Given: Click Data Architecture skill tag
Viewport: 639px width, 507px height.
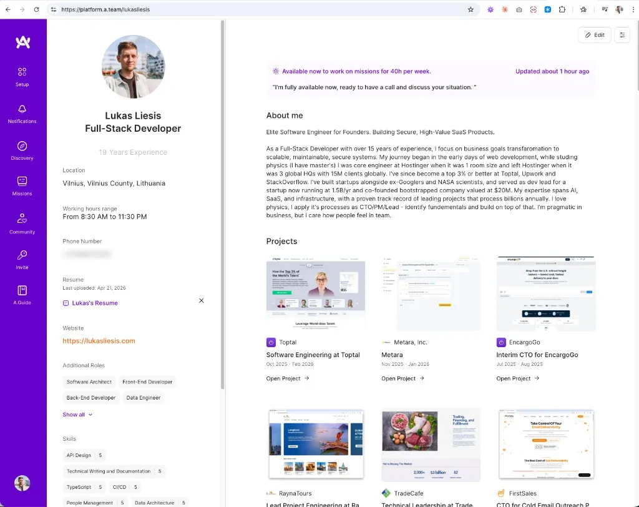Looking at the screenshot, I should click(160, 503).
